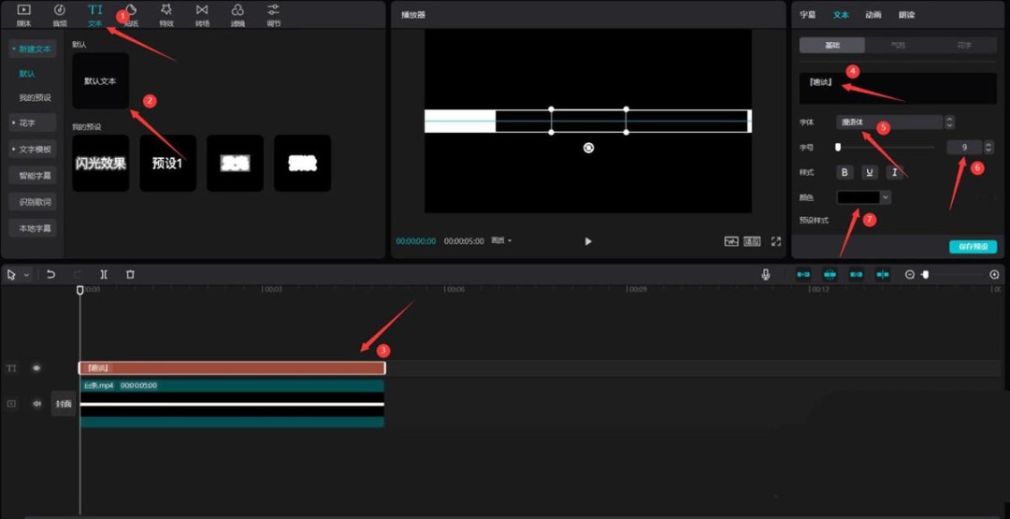Open the 滤镜 (Filters) panel icon

tap(238, 14)
